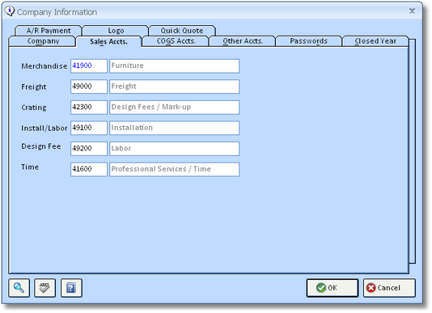The width and height of the screenshot is (432, 313).
Task: Click the Installation description box
Action: (x=175, y=128)
